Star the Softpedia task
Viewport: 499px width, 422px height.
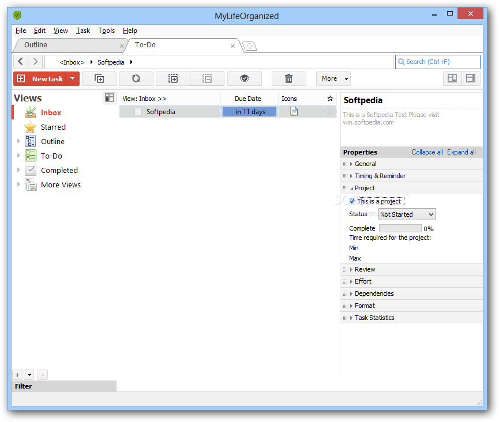coord(331,112)
